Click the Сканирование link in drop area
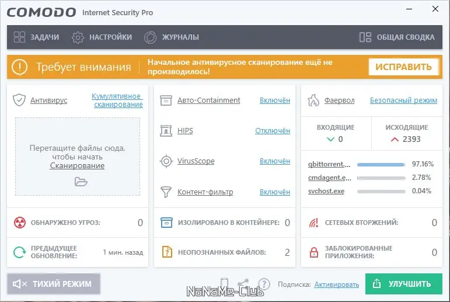The width and height of the screenshot is (450, 302). coord(77,166)
